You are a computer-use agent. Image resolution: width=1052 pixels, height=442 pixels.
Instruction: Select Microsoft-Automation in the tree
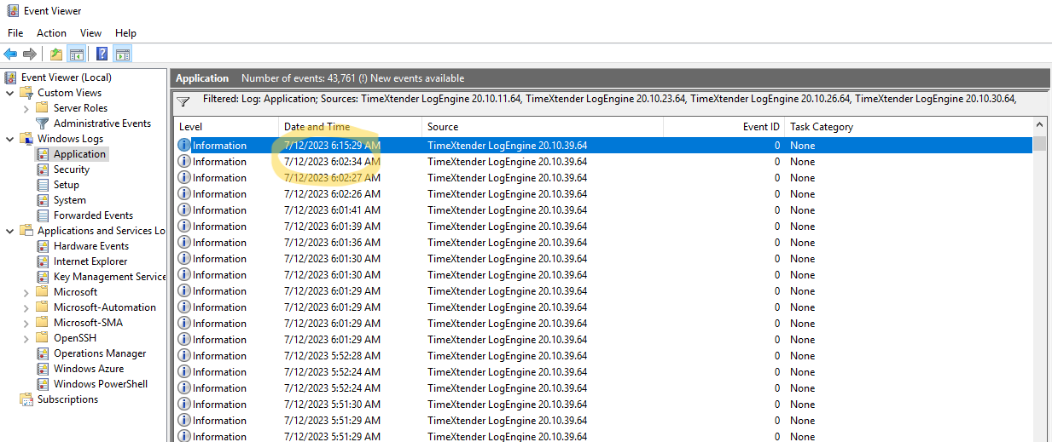[105, 307]
